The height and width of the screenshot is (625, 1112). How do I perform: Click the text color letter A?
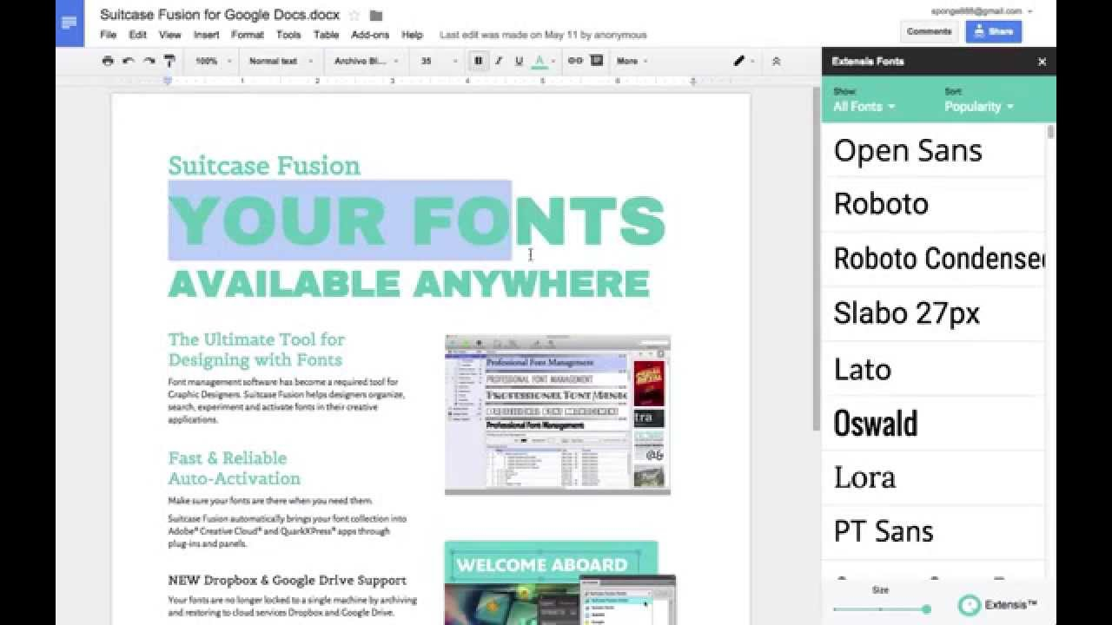coord(539,61)
